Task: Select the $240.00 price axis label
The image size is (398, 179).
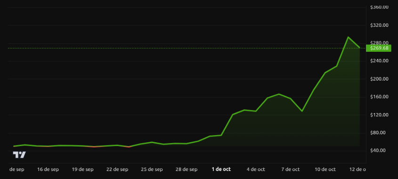Action: pyautogui.click(x=379, y=61)
